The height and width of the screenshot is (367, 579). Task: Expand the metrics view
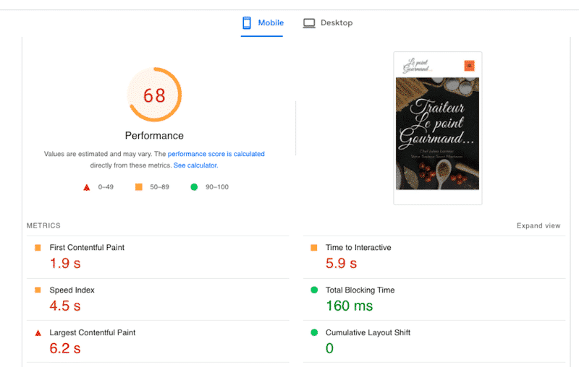[538, 226]
